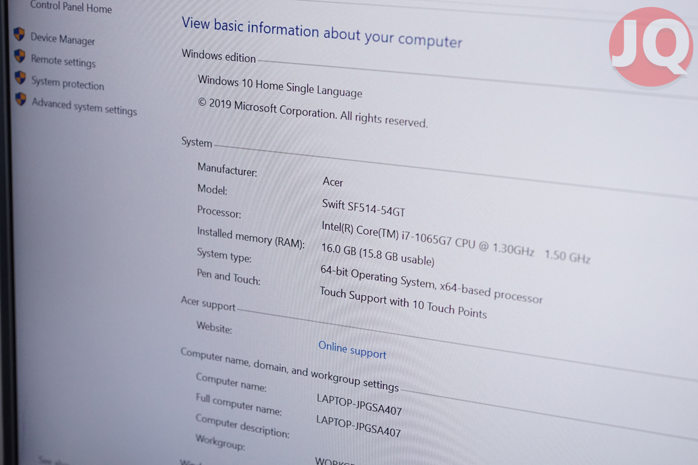The height and width of the screenshot is (465, 698).
Task: Select 'Touch Support with 10 Touch Points' text
Action: coord(403,302)
